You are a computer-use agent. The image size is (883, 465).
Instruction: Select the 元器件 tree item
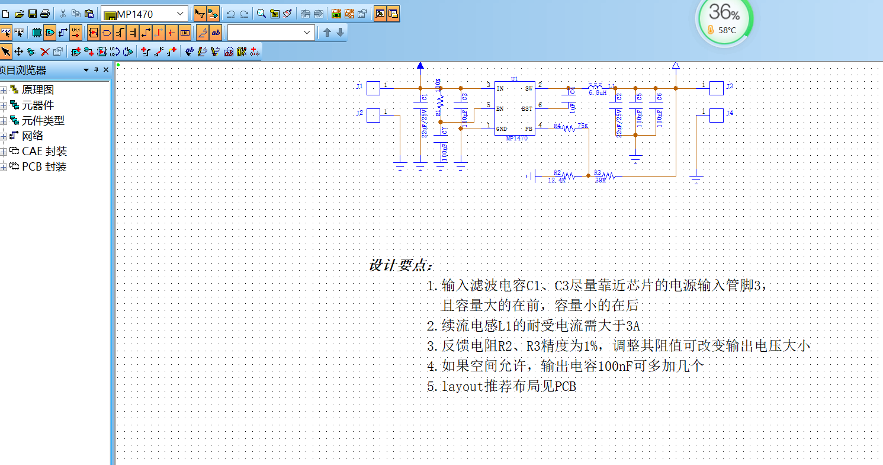38,105
